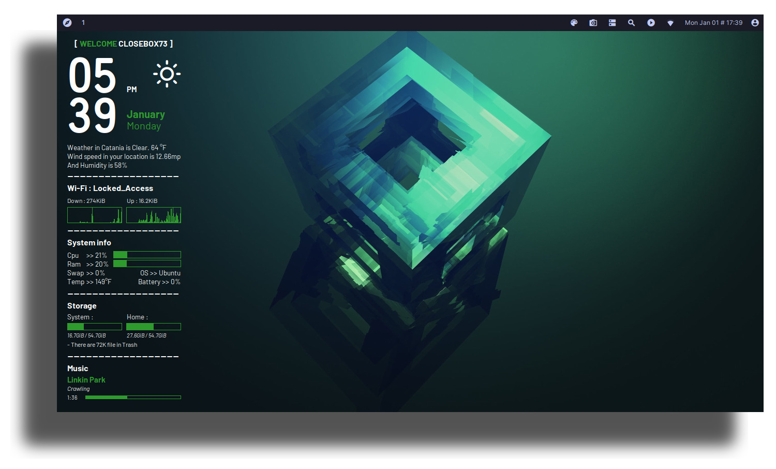Click the 'Wi-Fi : Locked_Access' heading
The image size is (776, 469).
(110, 188)
